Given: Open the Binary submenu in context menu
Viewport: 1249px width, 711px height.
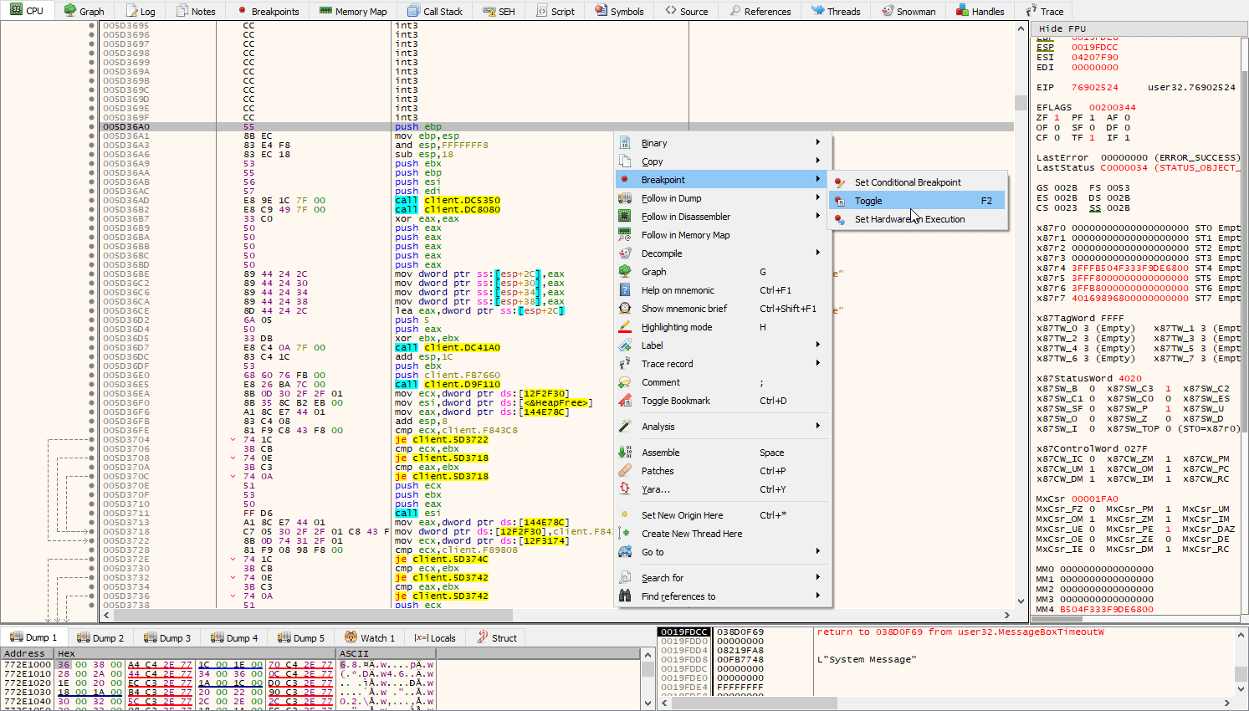Looking at the screenshot, I should pyautogui.click(x=724, y=143).
